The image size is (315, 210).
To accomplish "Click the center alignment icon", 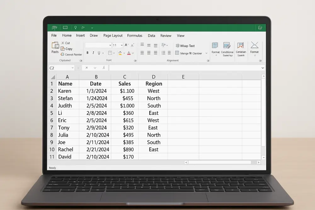I will [148, 53].
